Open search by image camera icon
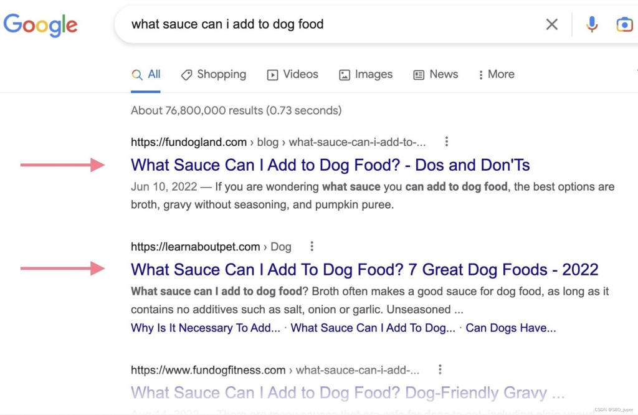The image size is (638, 415). 624,24
